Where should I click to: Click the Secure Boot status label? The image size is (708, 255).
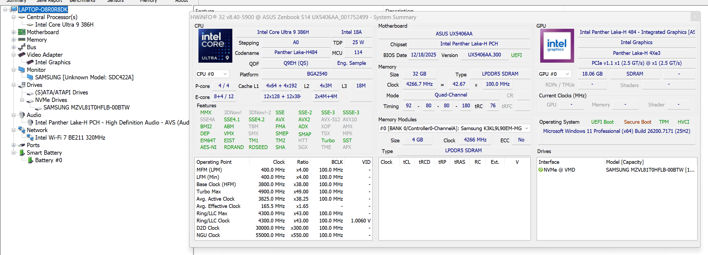coord(637,122)
